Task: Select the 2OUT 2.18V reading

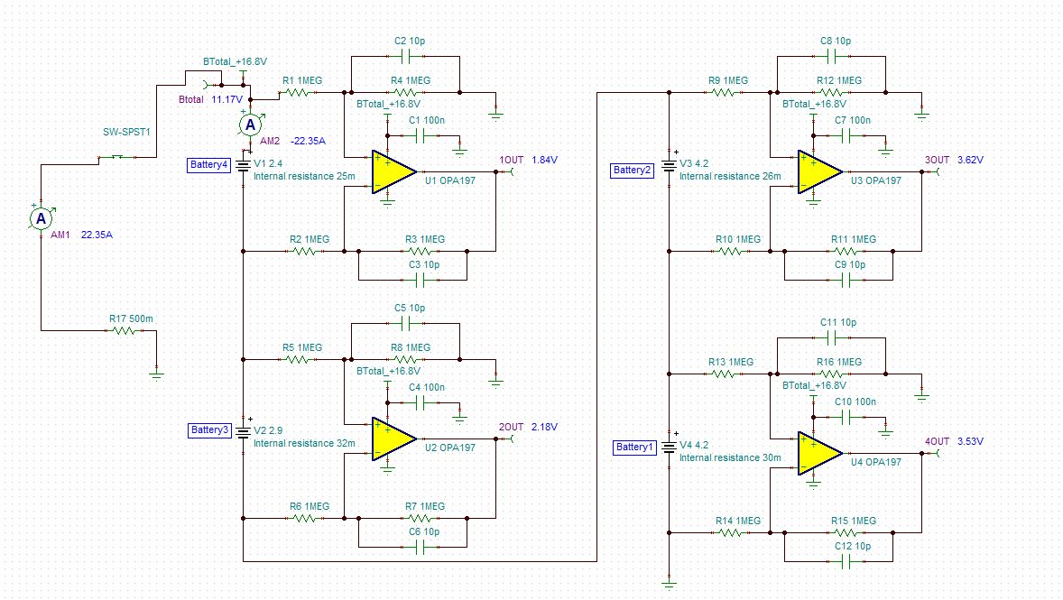Action: tap(544, 427)
